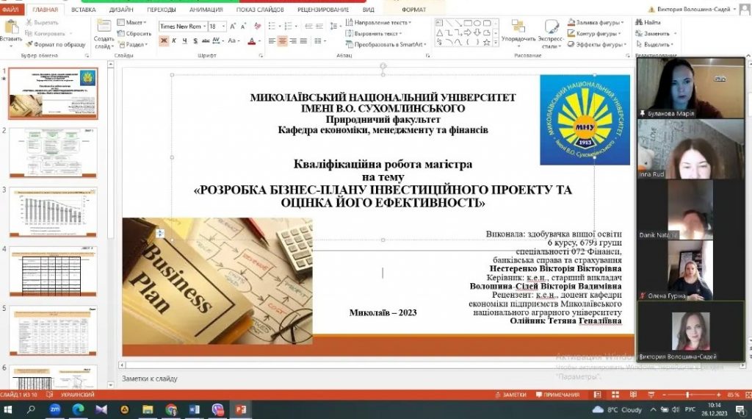
Task: Select slide 3 thumbnail in slide panel
Action: coord(53,213)
